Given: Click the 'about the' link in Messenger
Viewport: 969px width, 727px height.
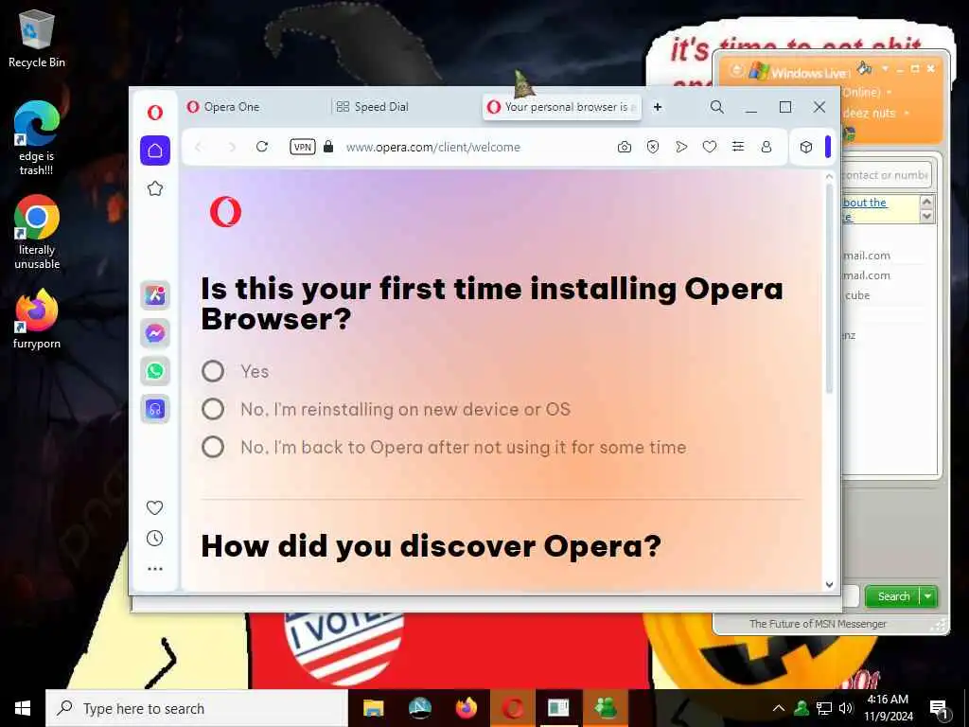Looking at the screenshot, I should point(865,203).
